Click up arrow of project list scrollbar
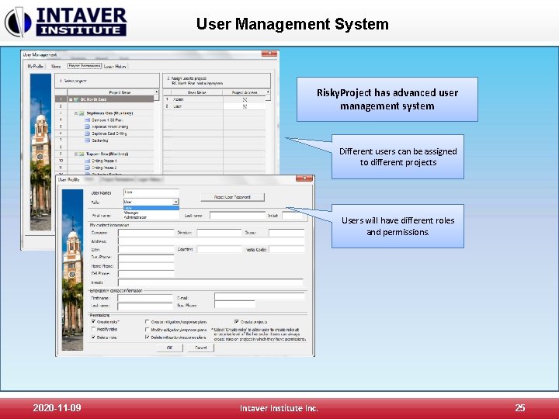559x419 pixels. (x=157, y=92)
